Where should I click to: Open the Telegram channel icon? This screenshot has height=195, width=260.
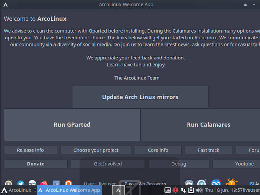point(201,183)
